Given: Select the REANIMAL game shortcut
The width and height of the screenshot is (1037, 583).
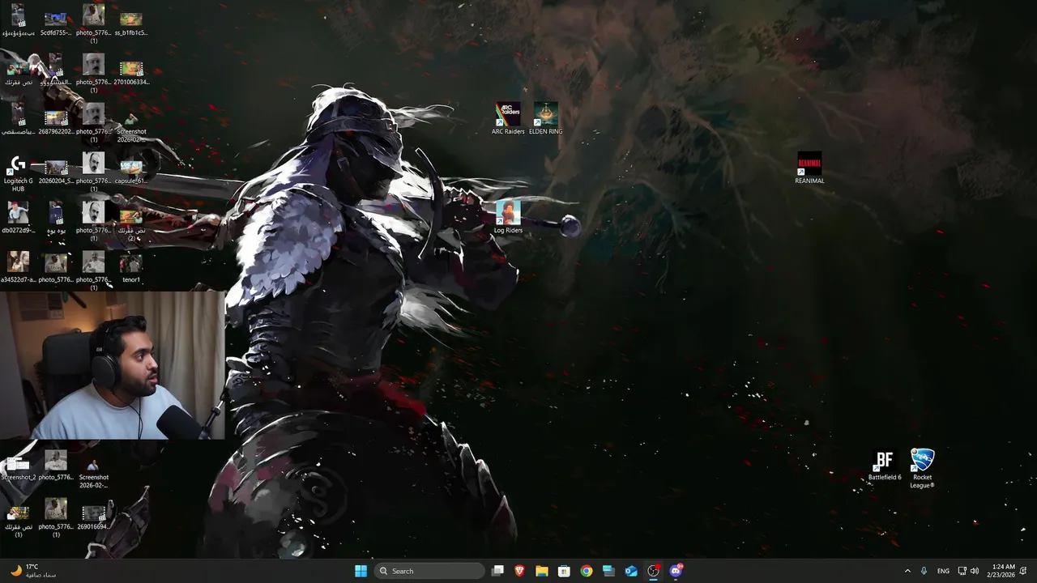Looking at the screenshot, I should (x=809, y=168).
